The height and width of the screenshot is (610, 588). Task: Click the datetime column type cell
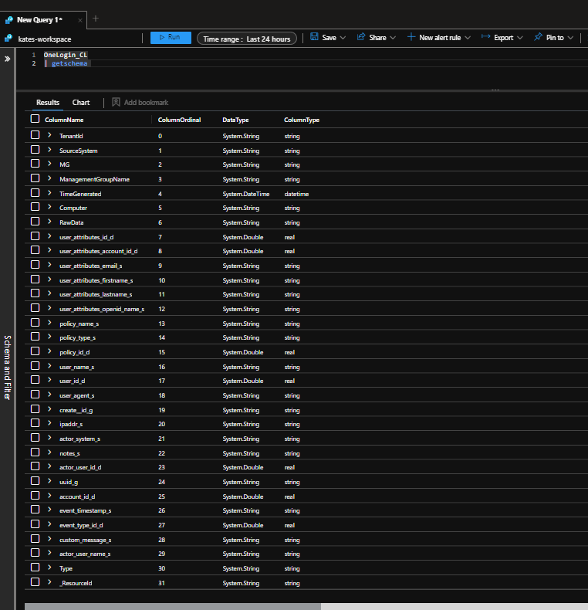coord(296,194)
